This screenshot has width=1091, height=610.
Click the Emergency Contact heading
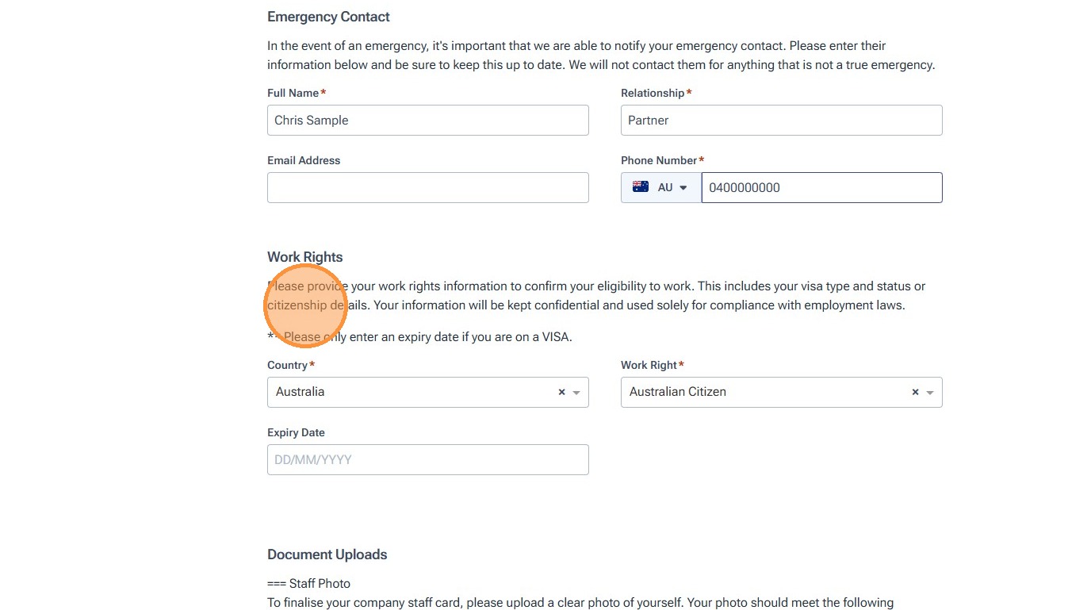[328, 17]
